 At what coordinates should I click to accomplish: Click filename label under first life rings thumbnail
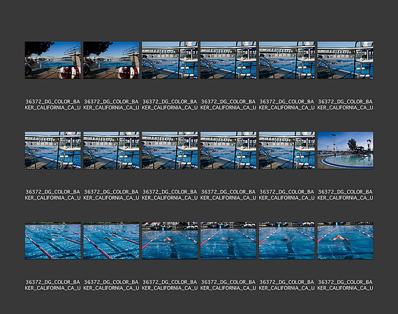(53, 105)
